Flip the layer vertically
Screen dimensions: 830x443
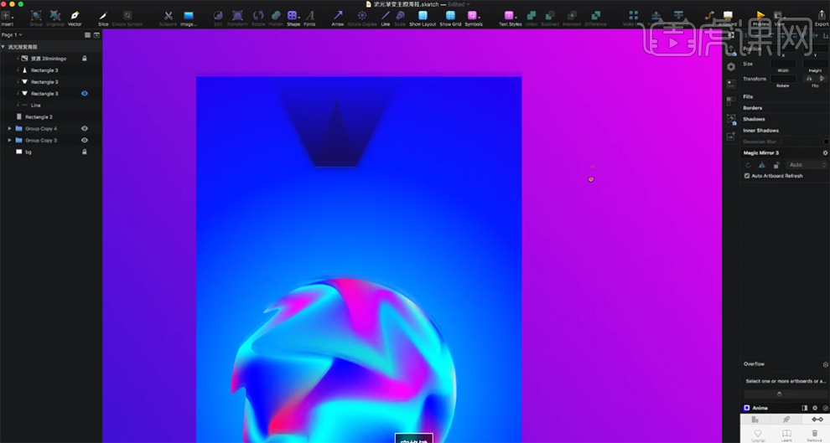(x=822, y=79)
